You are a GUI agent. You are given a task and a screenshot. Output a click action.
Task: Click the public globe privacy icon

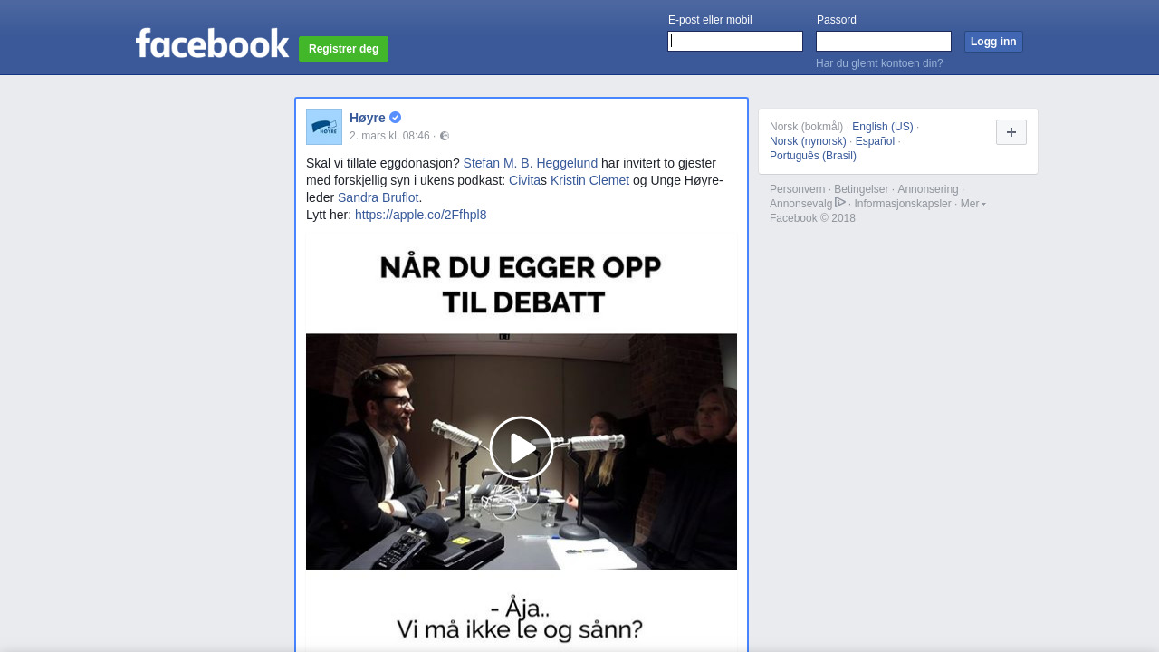tap(445, 136)
